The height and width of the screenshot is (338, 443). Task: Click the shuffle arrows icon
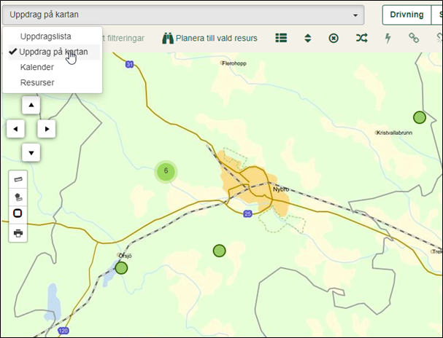point(361,38)
